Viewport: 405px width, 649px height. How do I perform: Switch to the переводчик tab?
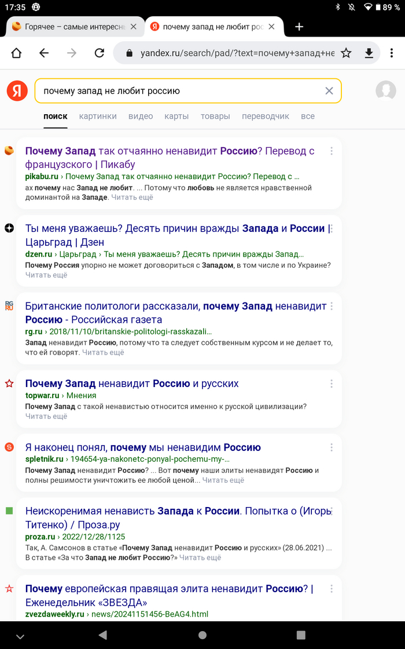[x=266, y=116]
